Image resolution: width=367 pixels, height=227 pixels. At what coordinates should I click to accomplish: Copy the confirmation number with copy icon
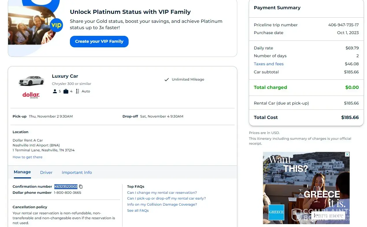click(x=81, y=187)
